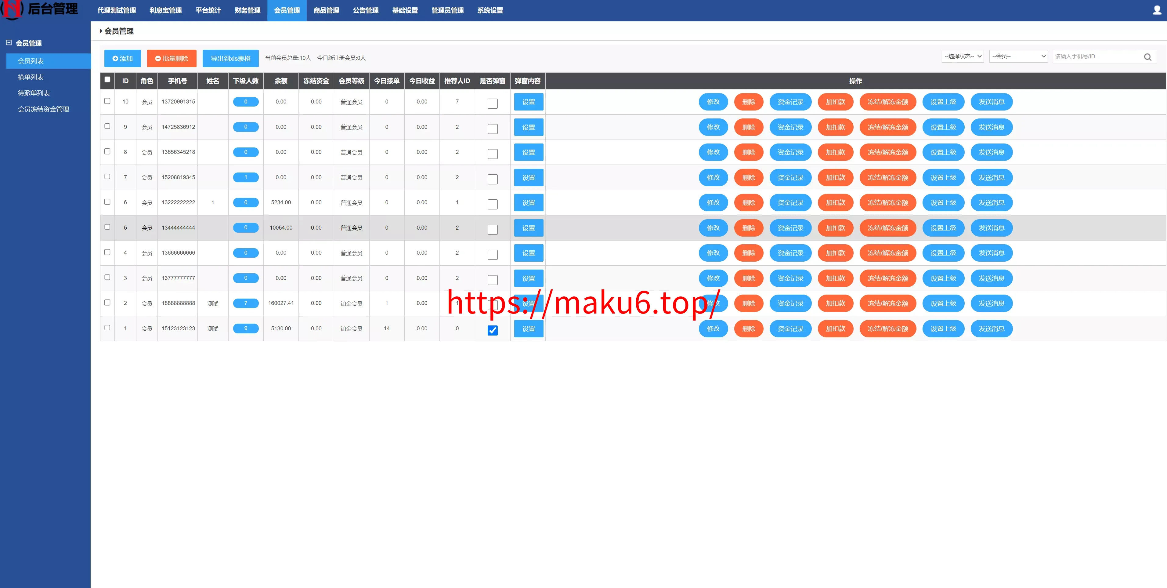The width and height of the screenshot is (1167, 588).
Task: Open 管理员管理 menu
Action: pyautogui.click(x=448, y=10)
